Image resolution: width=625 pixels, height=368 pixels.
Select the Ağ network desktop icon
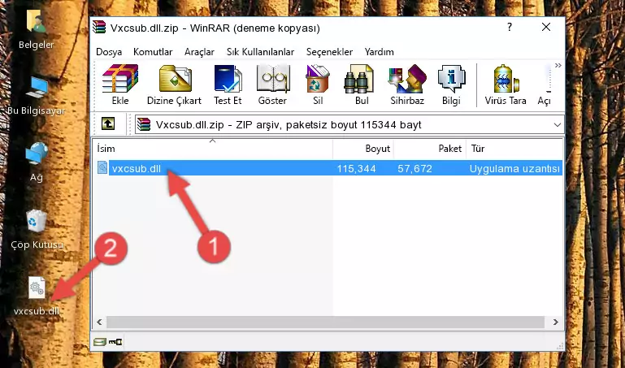tap(37, 162)
